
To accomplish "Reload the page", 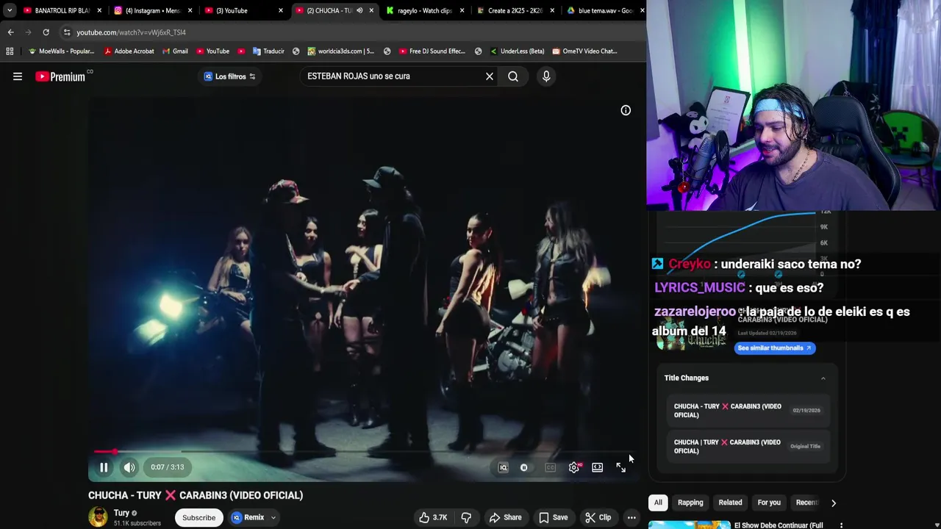I will [46, 32].
